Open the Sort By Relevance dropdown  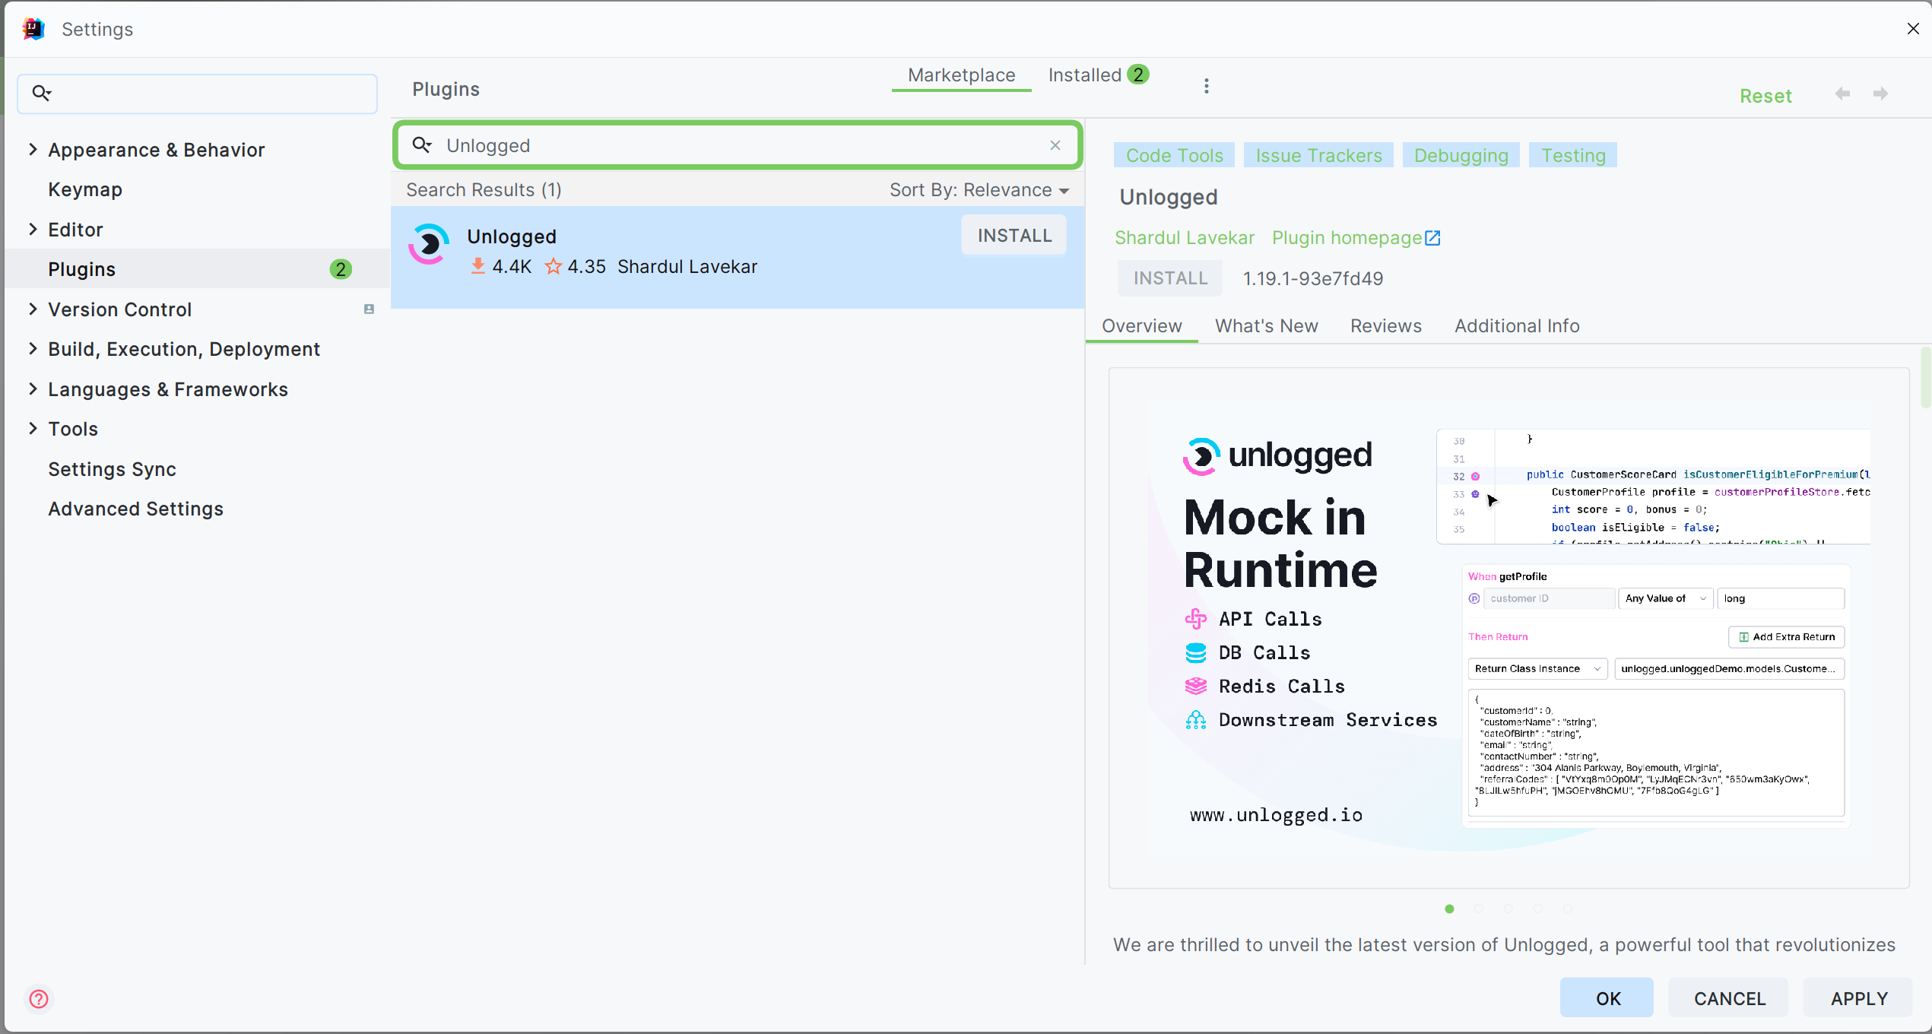[x=979, y=190]
